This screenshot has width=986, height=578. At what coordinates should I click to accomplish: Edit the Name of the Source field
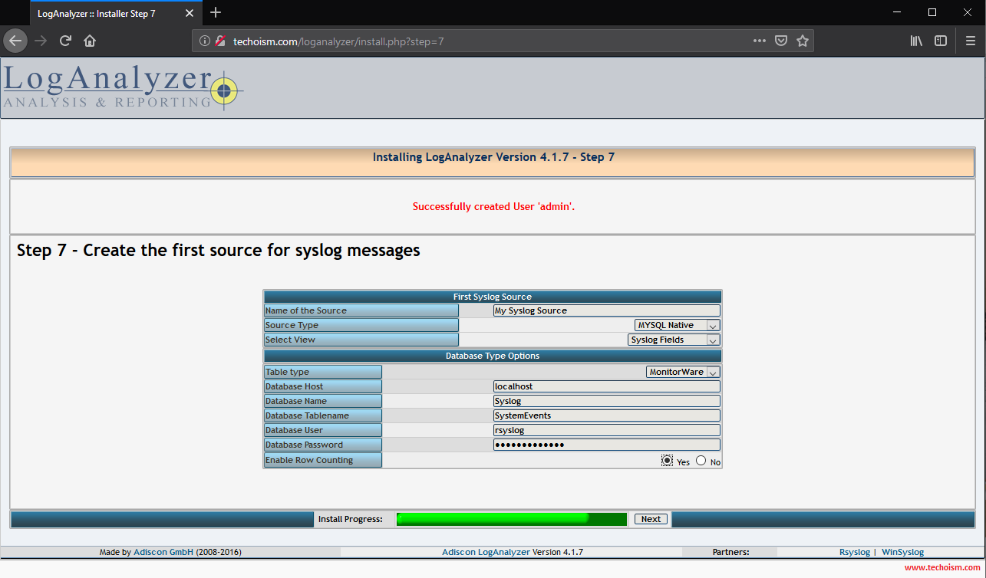pyautogui.click(x=607, y=310)
